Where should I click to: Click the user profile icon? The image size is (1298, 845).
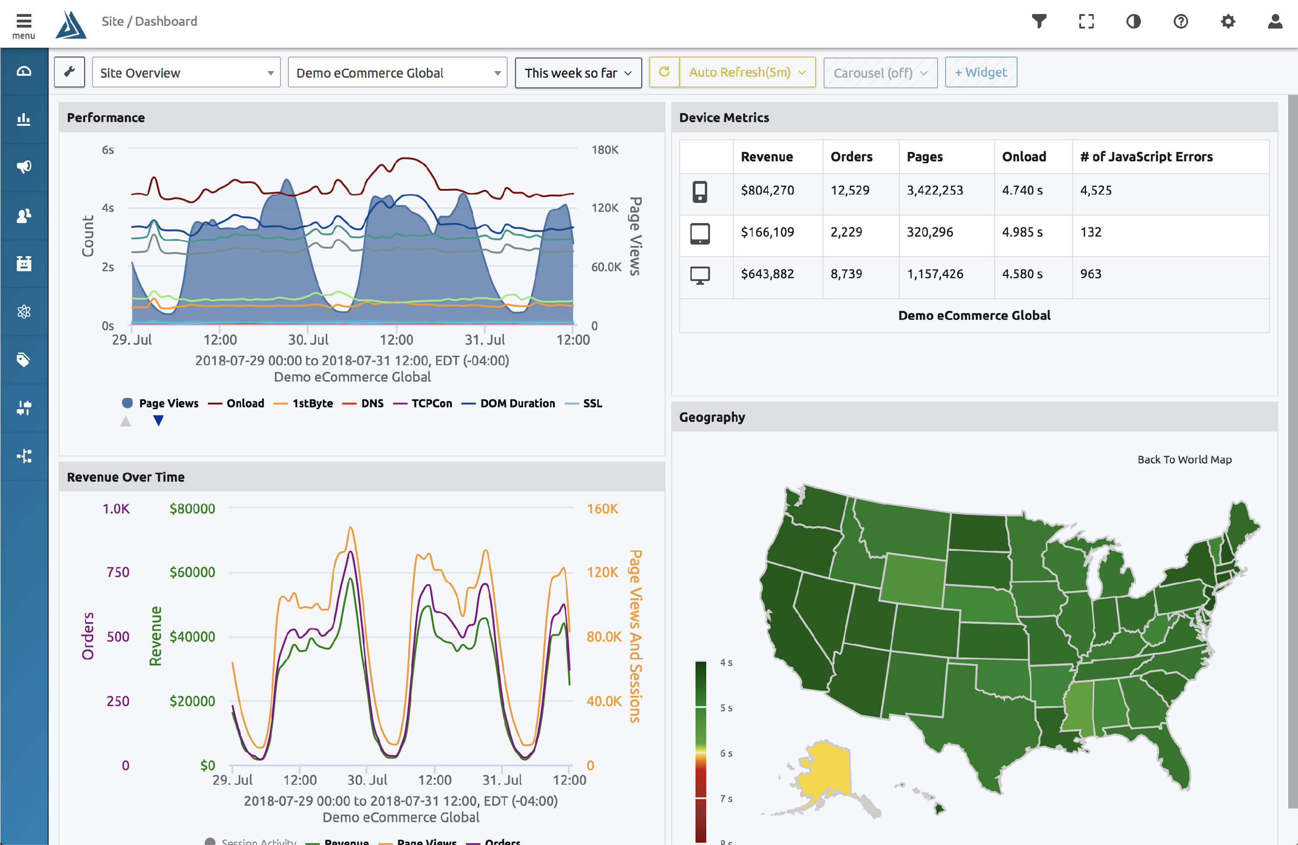point(1275,22)
